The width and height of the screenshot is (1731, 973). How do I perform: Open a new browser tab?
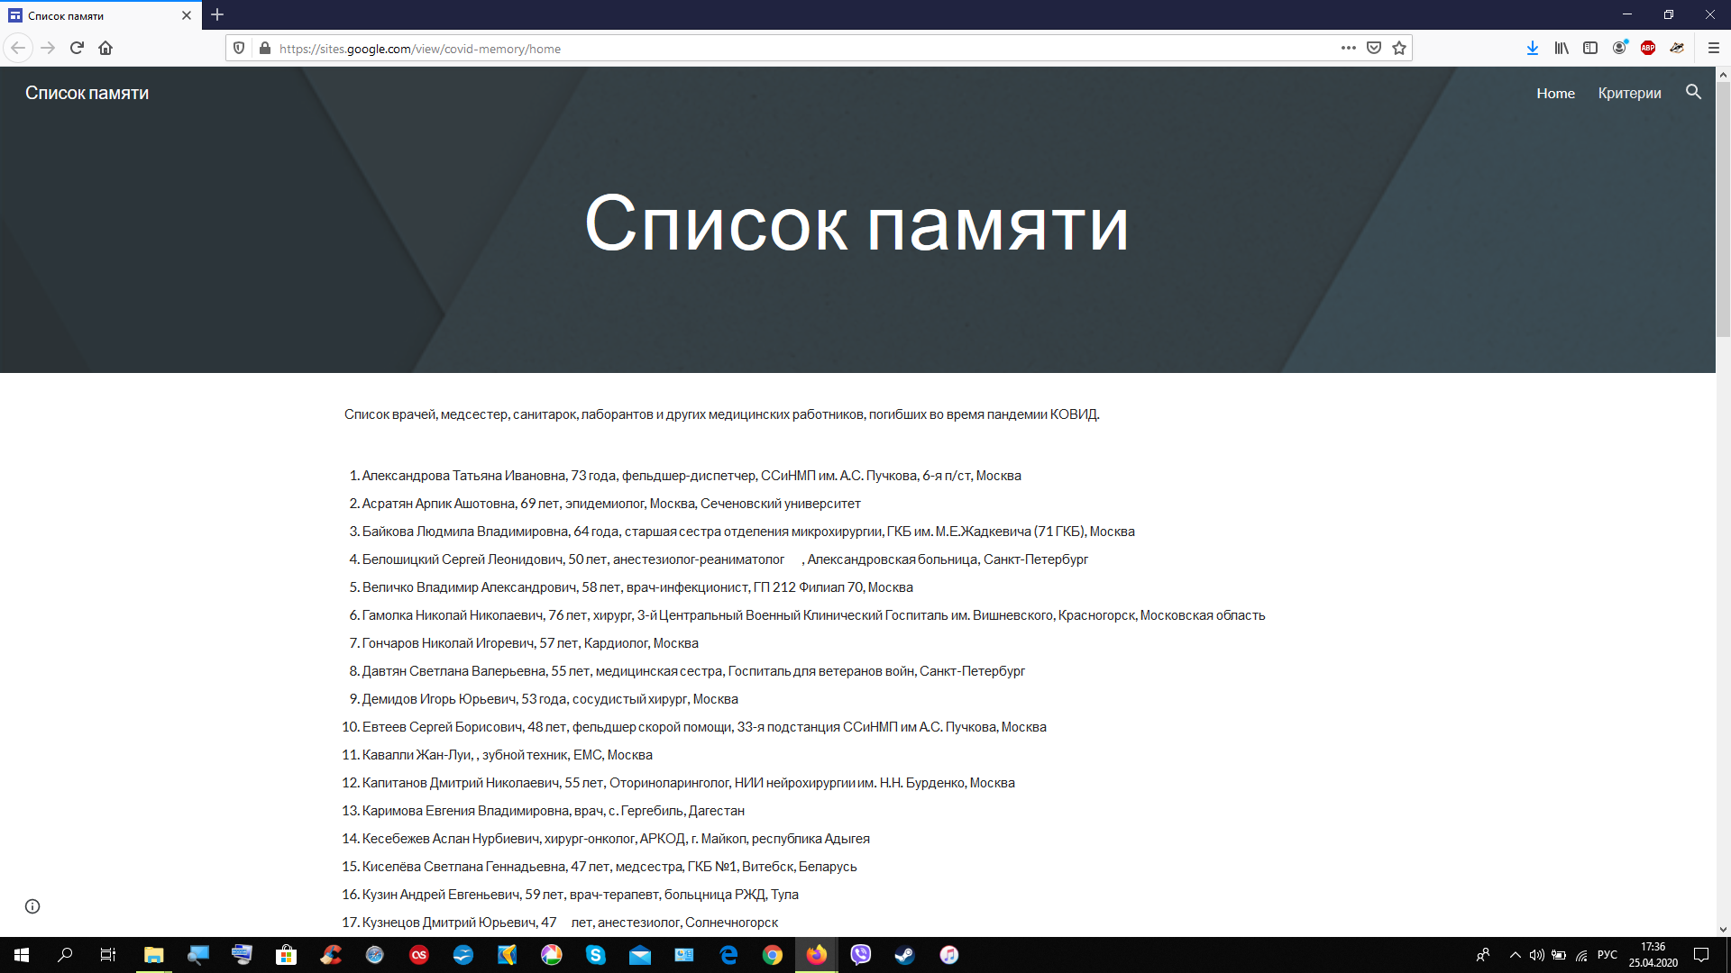tap(217, 14)
